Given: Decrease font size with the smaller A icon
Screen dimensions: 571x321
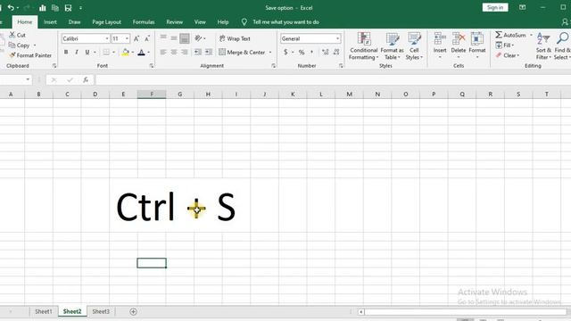Looking at the screenshot, I should click(x=147, y=38).
